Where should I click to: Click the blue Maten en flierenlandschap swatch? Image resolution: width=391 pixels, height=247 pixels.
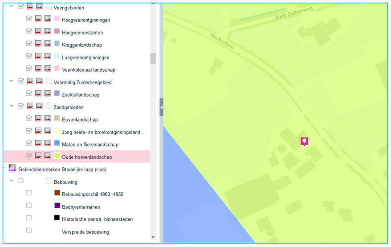click(x=57, y=143)
